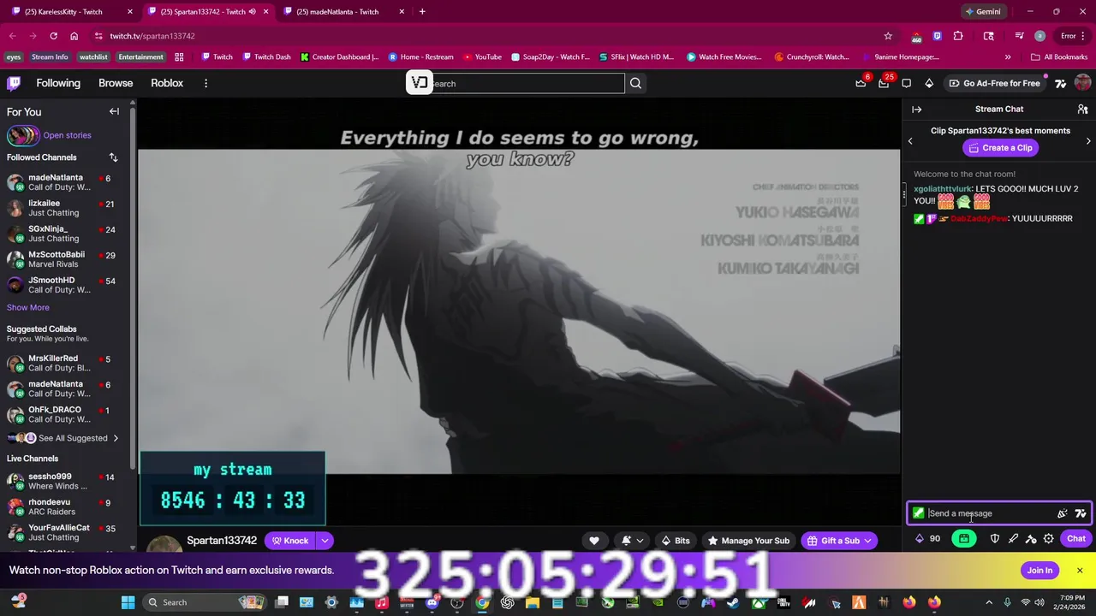
Task: Click the Go Ad-Free for Free button
Action: 994,83
